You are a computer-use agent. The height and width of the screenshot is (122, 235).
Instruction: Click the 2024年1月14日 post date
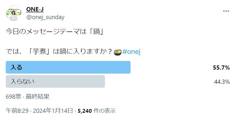pyautogui.click(x=52, y=111)
